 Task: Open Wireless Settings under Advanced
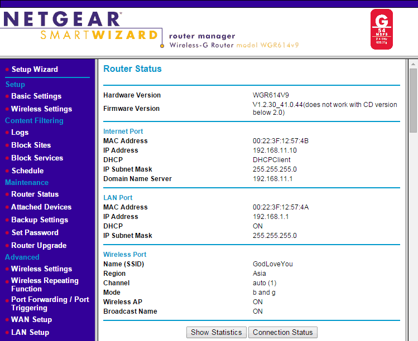coord(41,269)
